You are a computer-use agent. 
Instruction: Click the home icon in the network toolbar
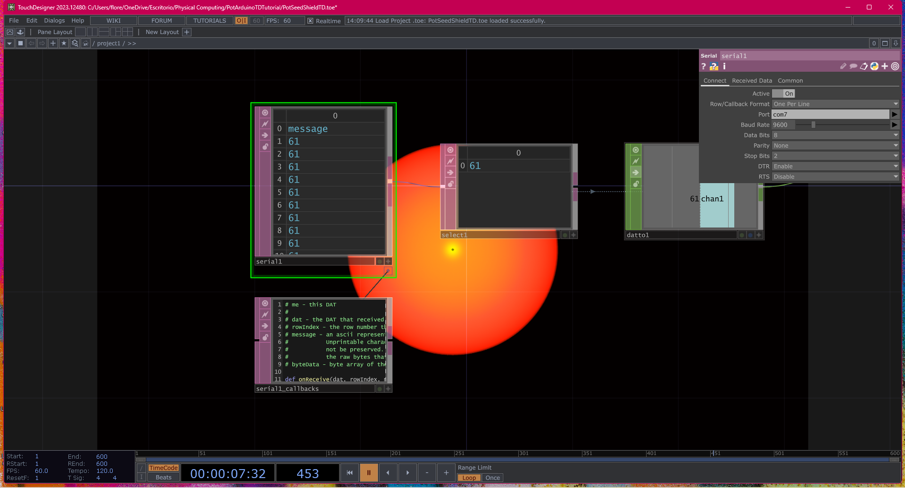click(x=86, y=43)
